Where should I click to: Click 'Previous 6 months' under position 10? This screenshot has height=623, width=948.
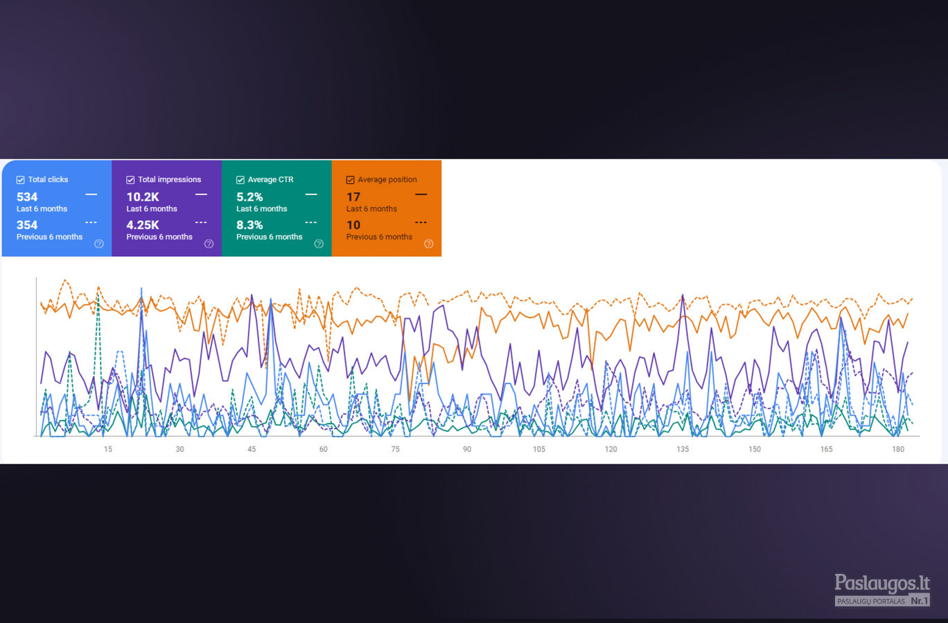(x=380, y=237)
